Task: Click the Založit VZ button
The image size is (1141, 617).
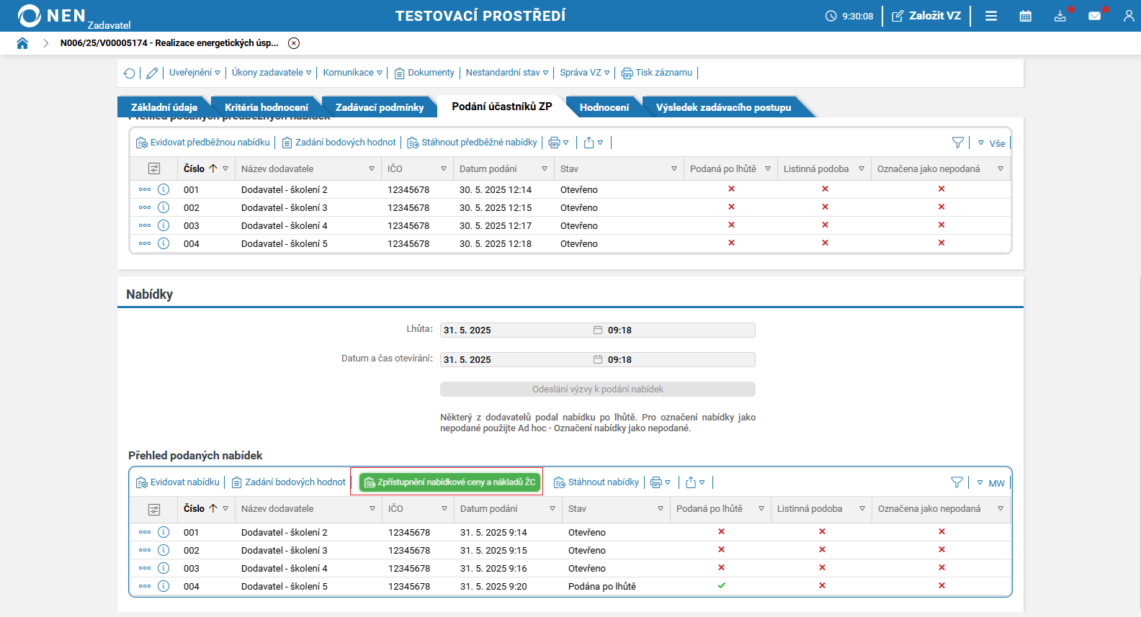Action: [926, 16]
